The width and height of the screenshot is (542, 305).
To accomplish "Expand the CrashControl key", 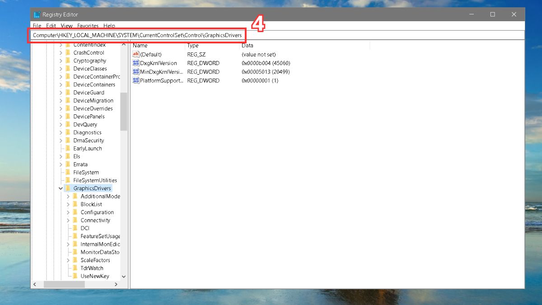I will [x=61, y=52].
